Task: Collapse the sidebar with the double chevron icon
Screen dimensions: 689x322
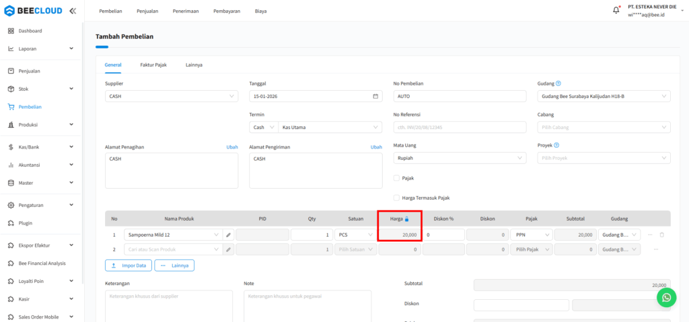Action: pos(73,11)
